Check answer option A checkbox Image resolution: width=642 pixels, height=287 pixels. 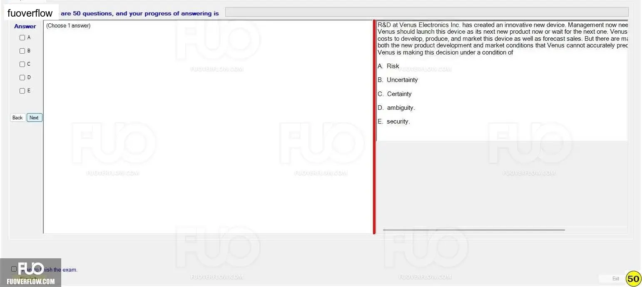click(x=22, y=37)
